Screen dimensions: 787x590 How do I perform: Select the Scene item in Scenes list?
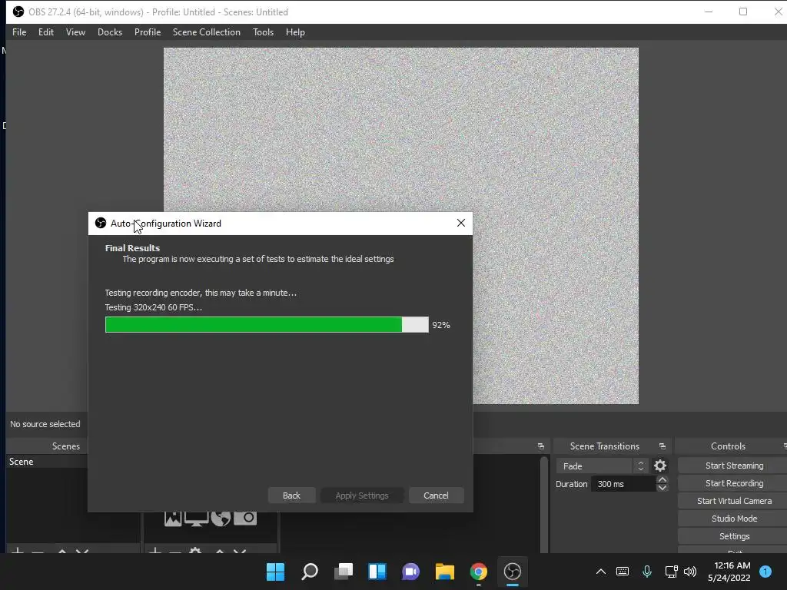pos(47,462)
